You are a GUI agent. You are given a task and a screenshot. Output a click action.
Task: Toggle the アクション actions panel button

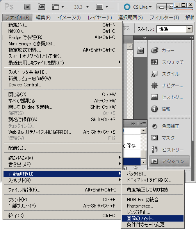pyautogui.click(x=169, y=161)
